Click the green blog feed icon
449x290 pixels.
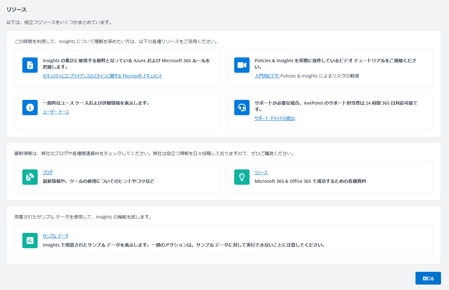click(30, 177)
